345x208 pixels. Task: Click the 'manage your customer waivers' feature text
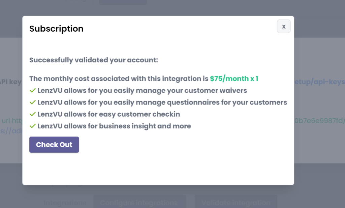coord(142,91)
